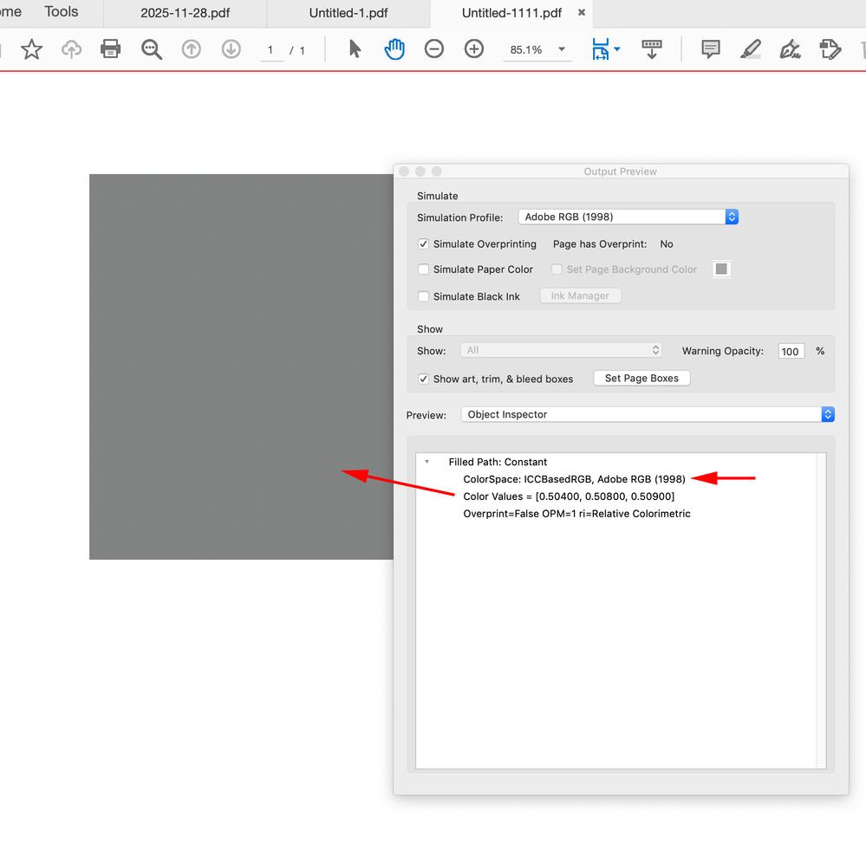Click the current page number field
Screen dimensions: 866x843
tap(271, 50)
